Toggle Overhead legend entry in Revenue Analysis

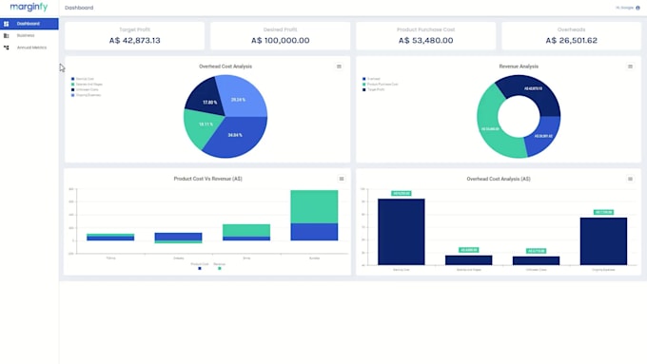[371, 79]
